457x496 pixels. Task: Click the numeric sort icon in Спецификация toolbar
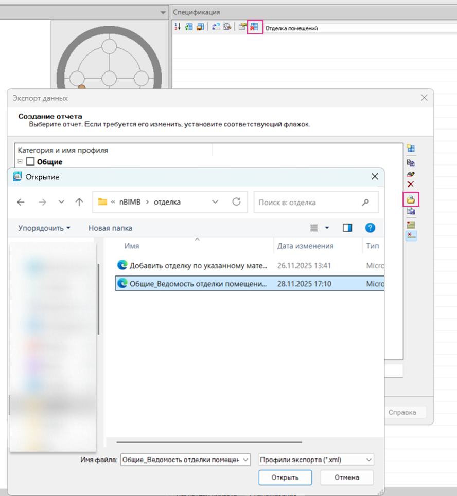click(x=178, y=27)
